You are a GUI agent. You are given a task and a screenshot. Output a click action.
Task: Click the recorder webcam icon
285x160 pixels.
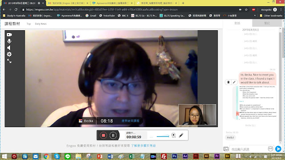pos(174,135)
